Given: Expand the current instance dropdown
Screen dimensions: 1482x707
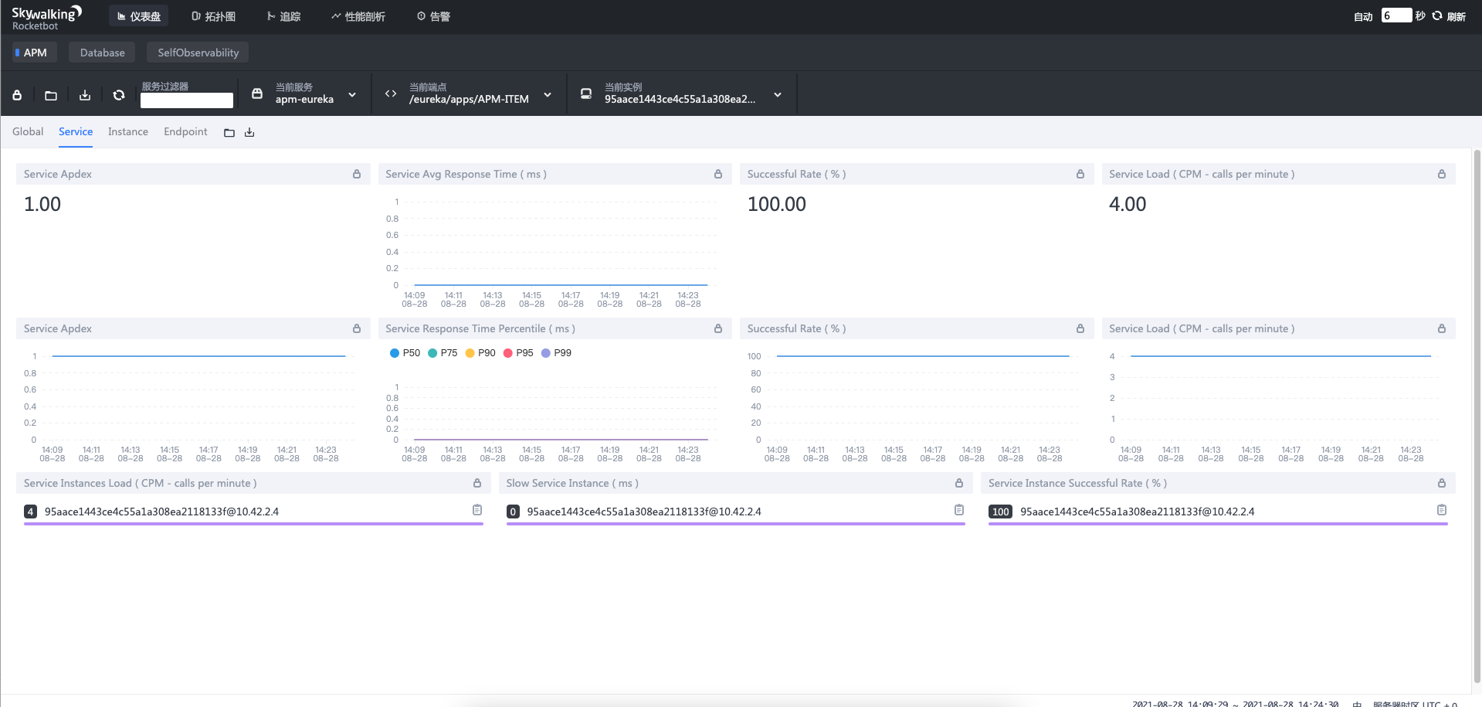Looking at the screenshot, I should (x=778, y=95).
